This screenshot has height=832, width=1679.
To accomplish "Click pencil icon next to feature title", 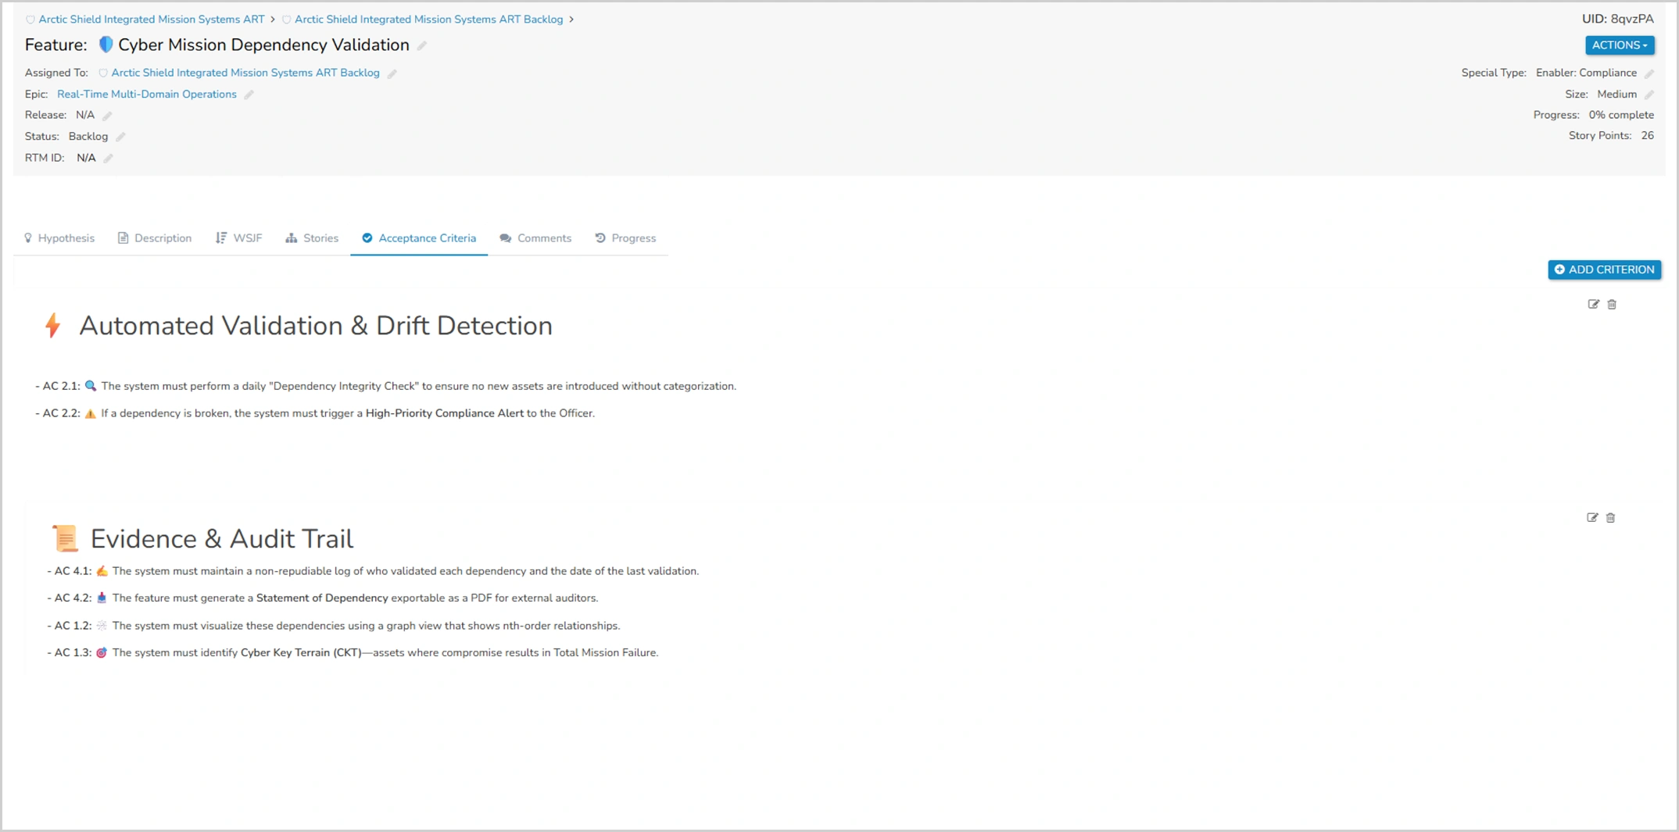I will tap(422, 46).
